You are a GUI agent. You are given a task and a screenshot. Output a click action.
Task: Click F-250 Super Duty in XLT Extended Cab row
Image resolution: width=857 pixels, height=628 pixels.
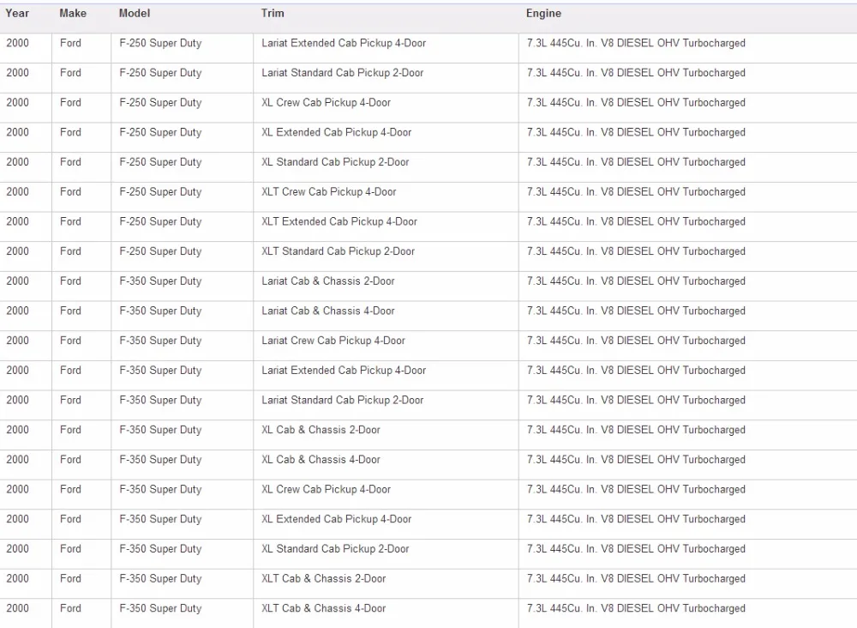[161, 221]
